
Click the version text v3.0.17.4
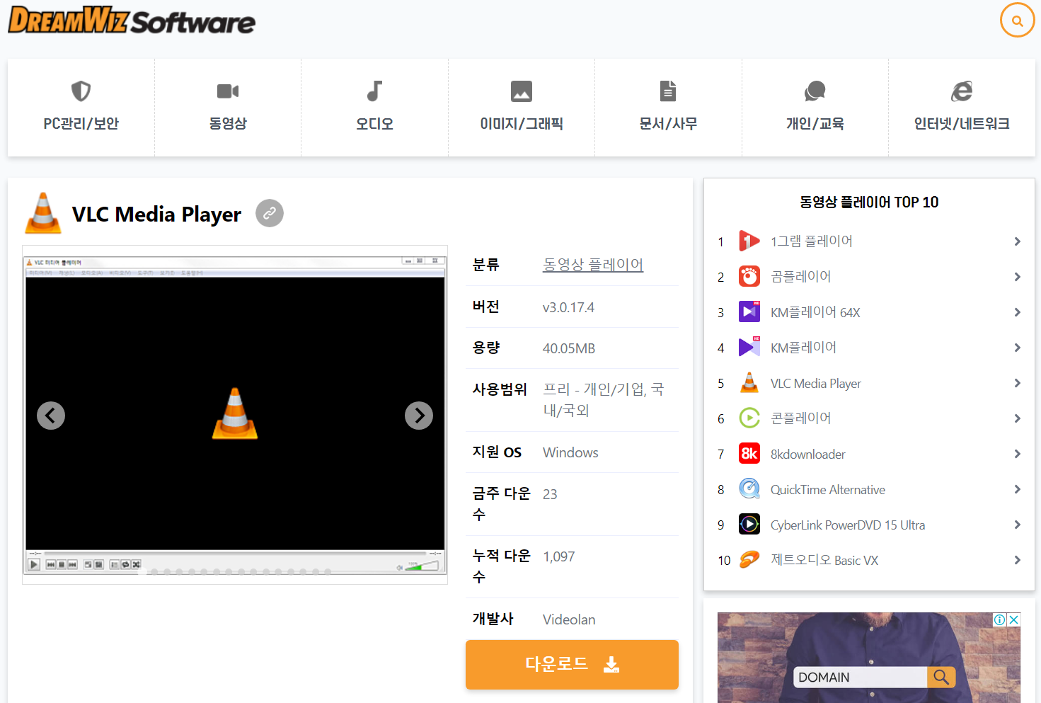click(x=568, y=307)
